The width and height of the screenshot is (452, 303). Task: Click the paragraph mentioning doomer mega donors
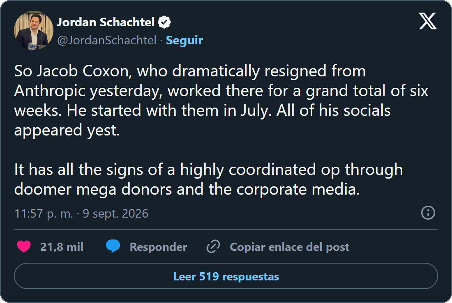[x=208, y=179]
